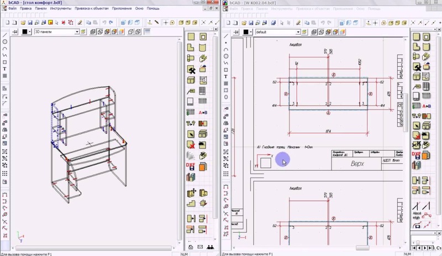Click the A-B rename icon in left window palette
This screenshot has width=442, height=256.
point(202,113)
